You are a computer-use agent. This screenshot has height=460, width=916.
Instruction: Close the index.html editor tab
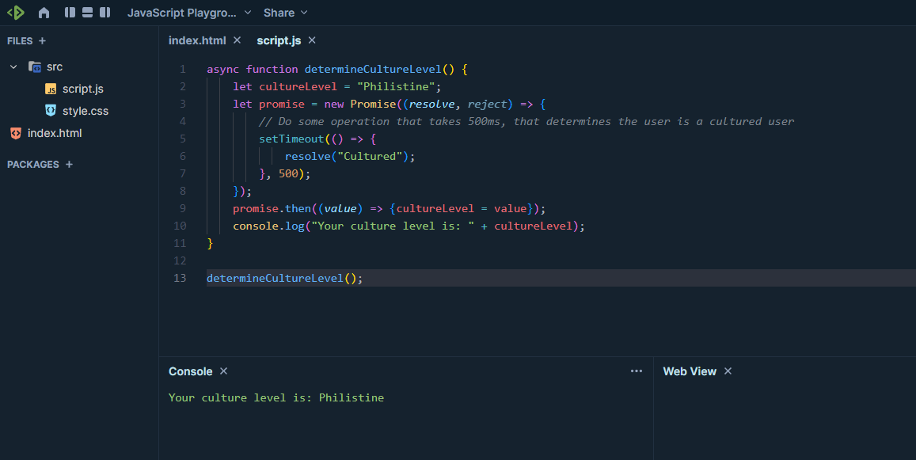tap(237, 40)
